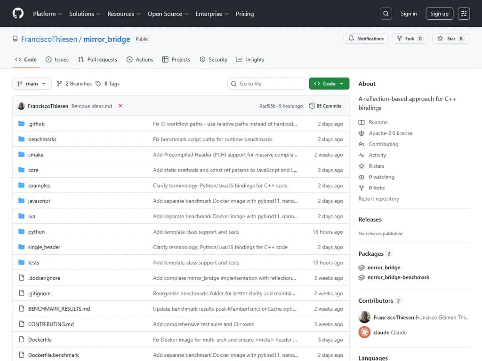The width and height of the screenshot is (482, 361).
Task: Open the Notifications bell button
Action: (x=366, y=39)
